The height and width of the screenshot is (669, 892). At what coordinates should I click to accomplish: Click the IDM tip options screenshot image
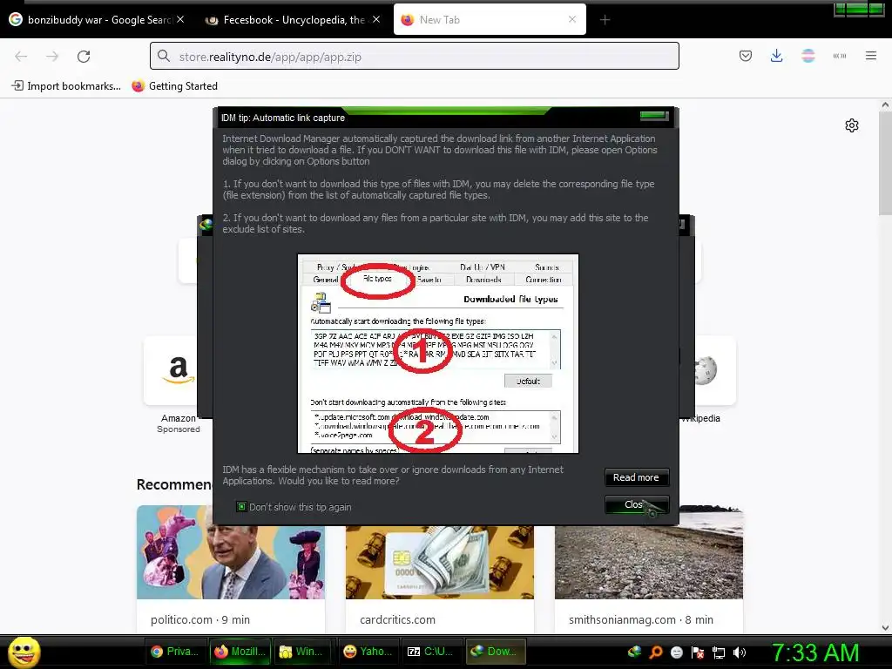pyautogui.click(x=438, y=354)
